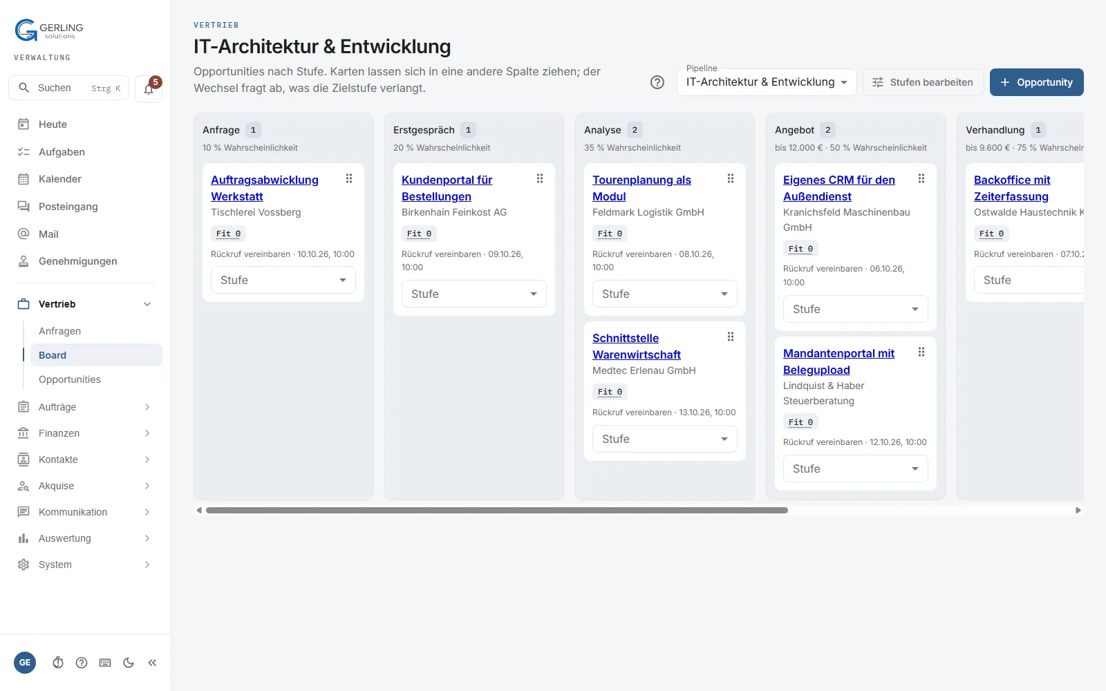
Task: Open Pipeline dropdown selector
Action: [x=767, y=82]
